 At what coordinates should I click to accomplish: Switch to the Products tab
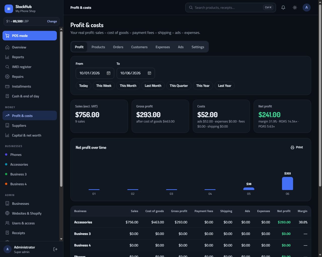click(98, 47)
